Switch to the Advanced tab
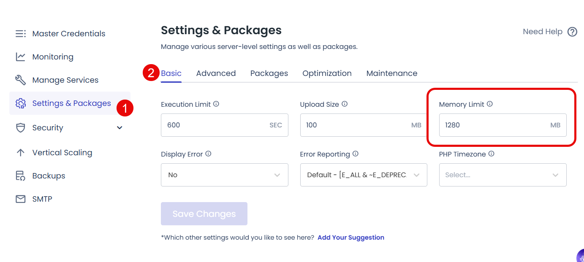This screenshot has height=262, width=584. [216, 73]
